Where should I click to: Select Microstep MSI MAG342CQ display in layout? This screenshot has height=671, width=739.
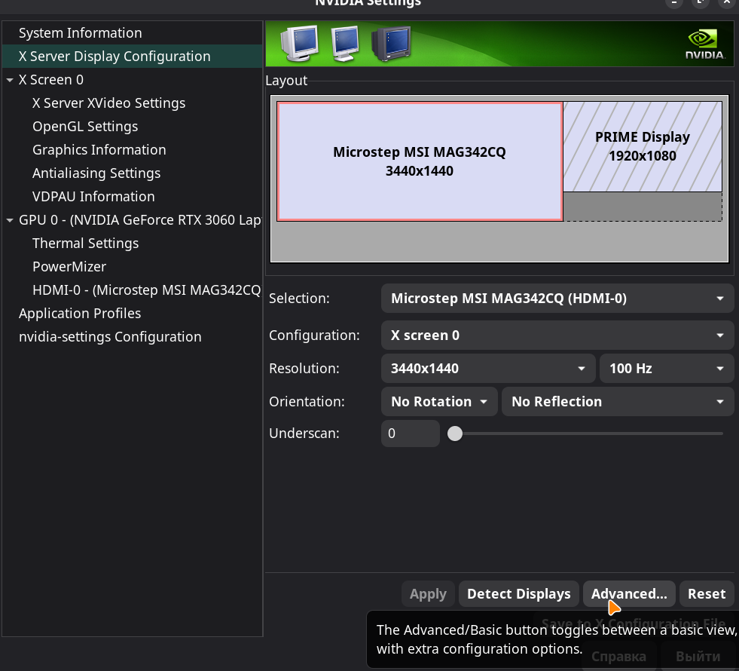(420, 161)
